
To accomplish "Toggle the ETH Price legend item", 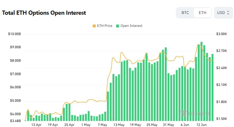I will click(x=102, y=26).
